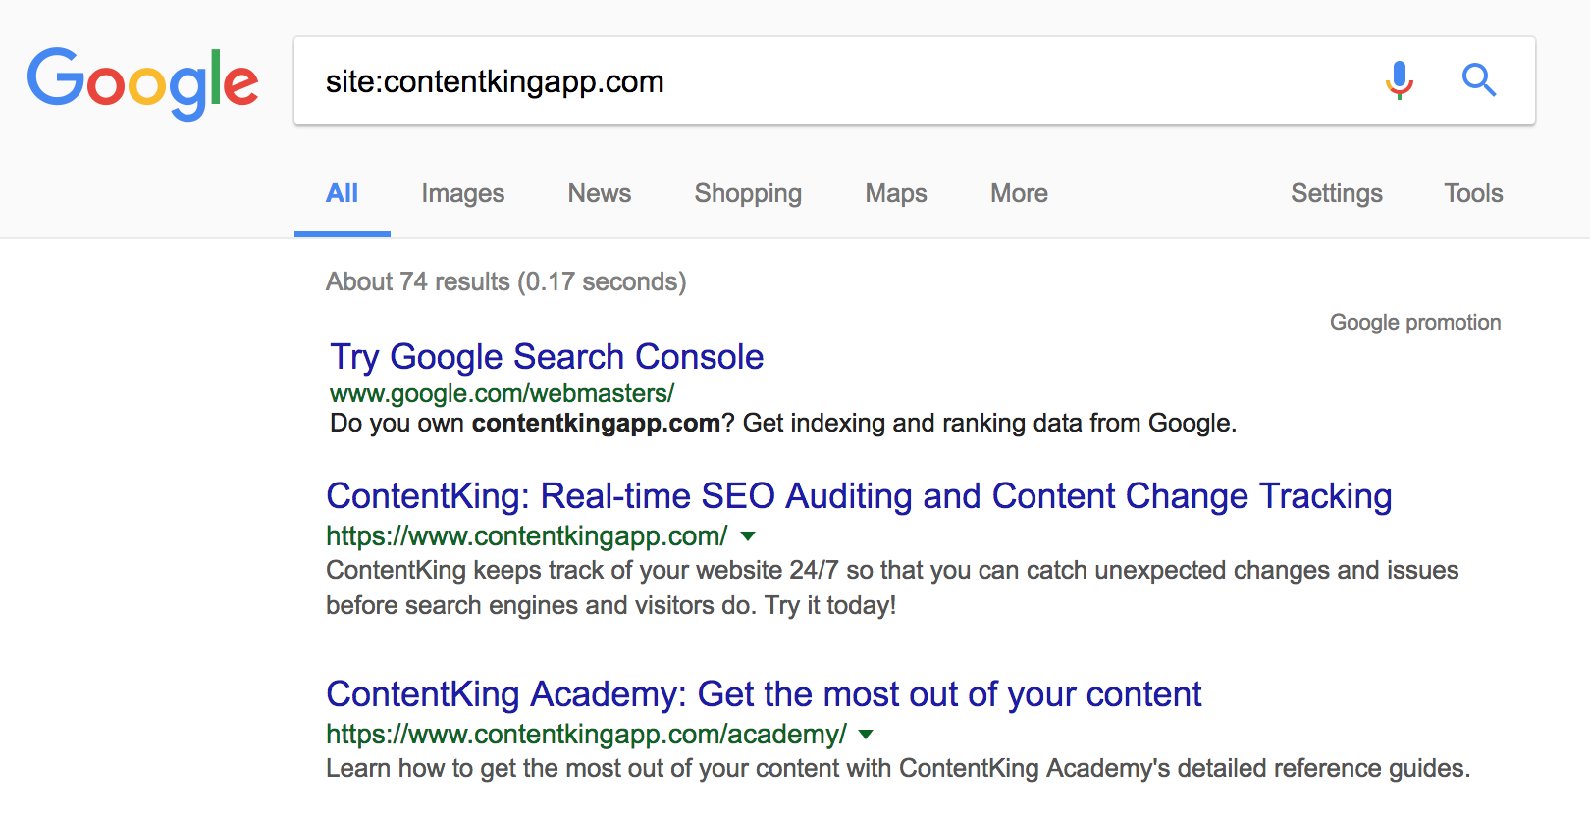
Task: Open the Maps tab
Action: (895, 194)
